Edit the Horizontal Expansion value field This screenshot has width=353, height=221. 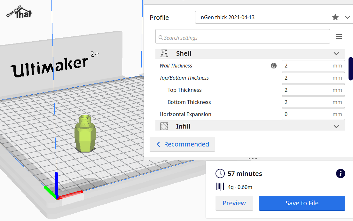[313, 114]
